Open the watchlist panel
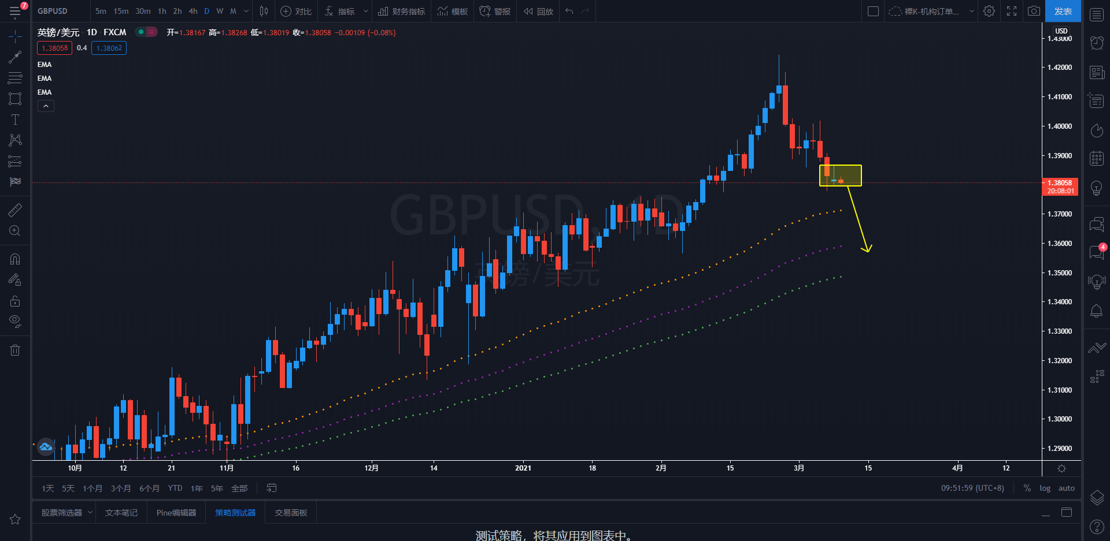1110x541 pixels. tap(1097, 14)
